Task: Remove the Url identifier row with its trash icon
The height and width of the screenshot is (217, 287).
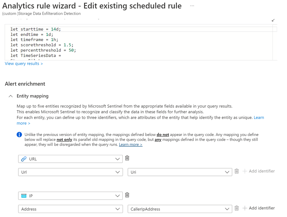Action: pos(237,171)
